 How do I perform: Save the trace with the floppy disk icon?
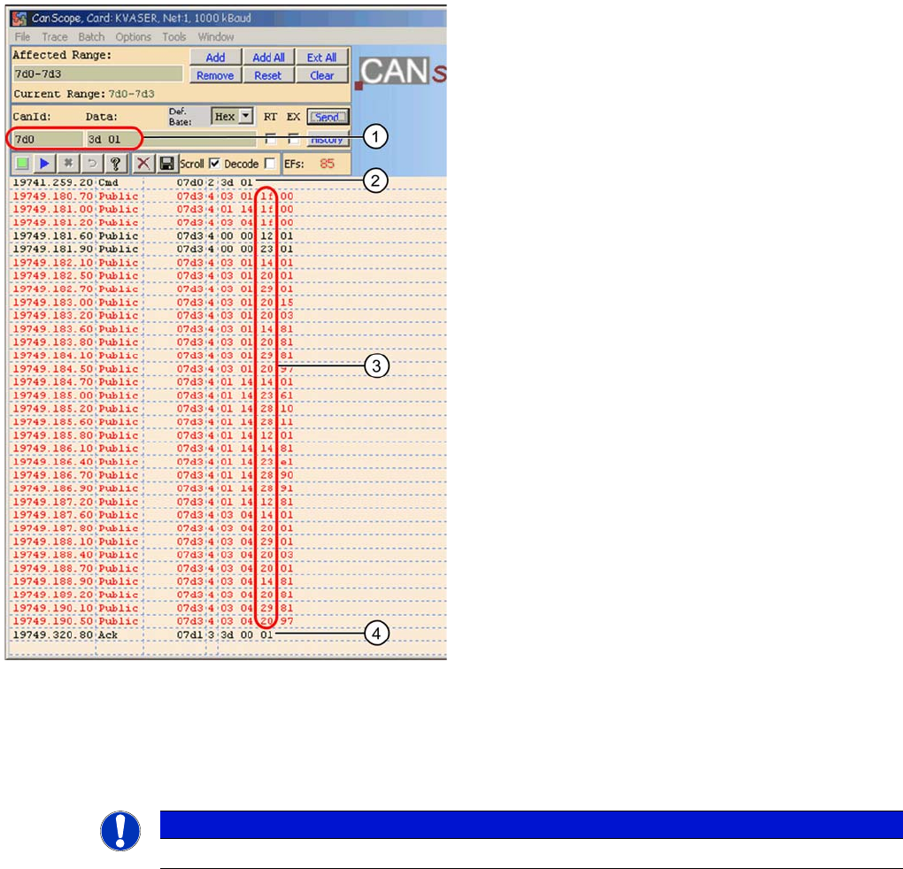coord(167,164)
